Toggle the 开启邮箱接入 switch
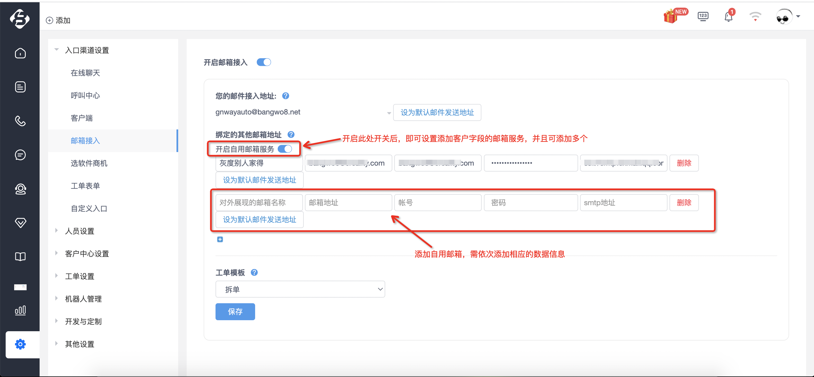814x377 pixels. point(264,62)
